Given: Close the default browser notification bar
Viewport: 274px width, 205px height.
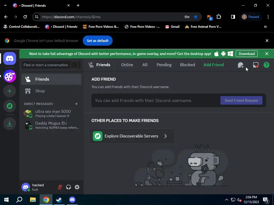Looking at the screenshot, I should [x=267, y=41].
